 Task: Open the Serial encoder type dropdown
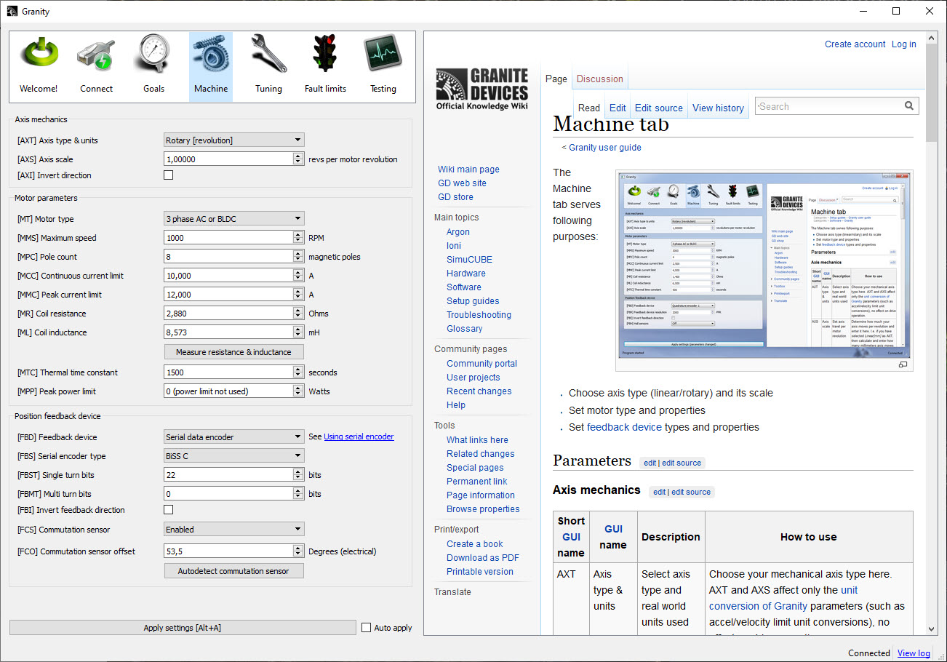[x=233, y=456]
